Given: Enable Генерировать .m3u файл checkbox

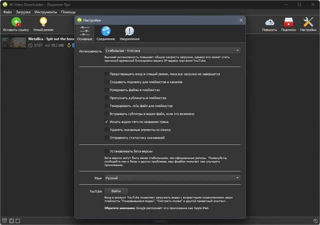Looking at the screenshot, I should (x=107, y=106).
